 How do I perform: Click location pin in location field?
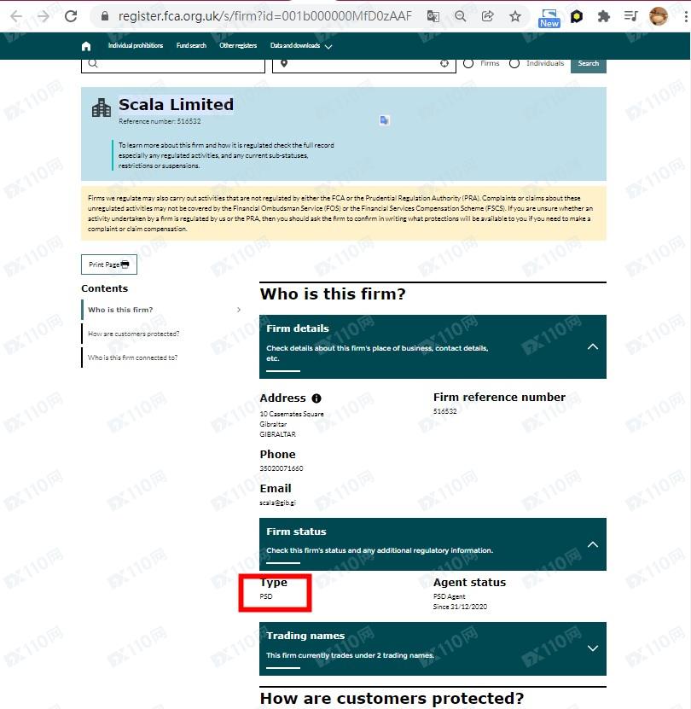pos(284,63)
